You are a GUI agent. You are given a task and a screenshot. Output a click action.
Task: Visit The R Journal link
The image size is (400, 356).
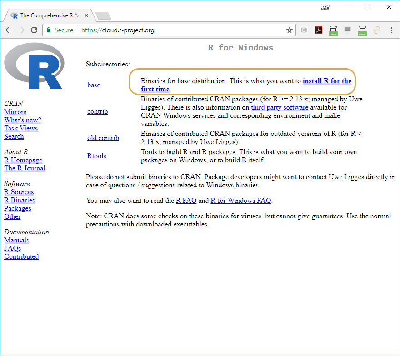25,168
